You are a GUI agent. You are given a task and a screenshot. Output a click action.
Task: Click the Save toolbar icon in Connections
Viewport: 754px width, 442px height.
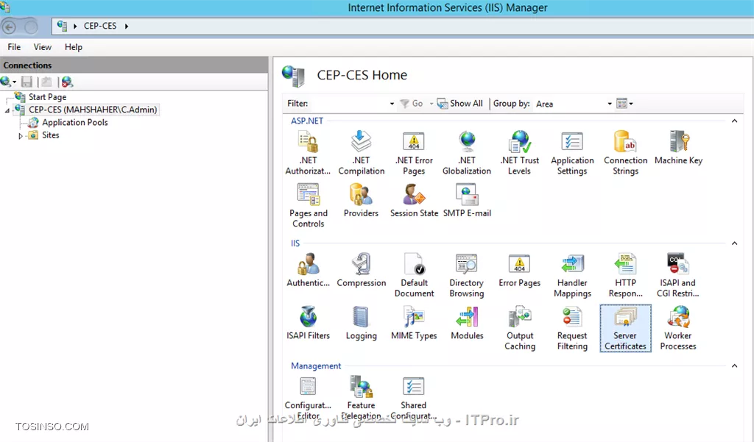tap(27, 82)
